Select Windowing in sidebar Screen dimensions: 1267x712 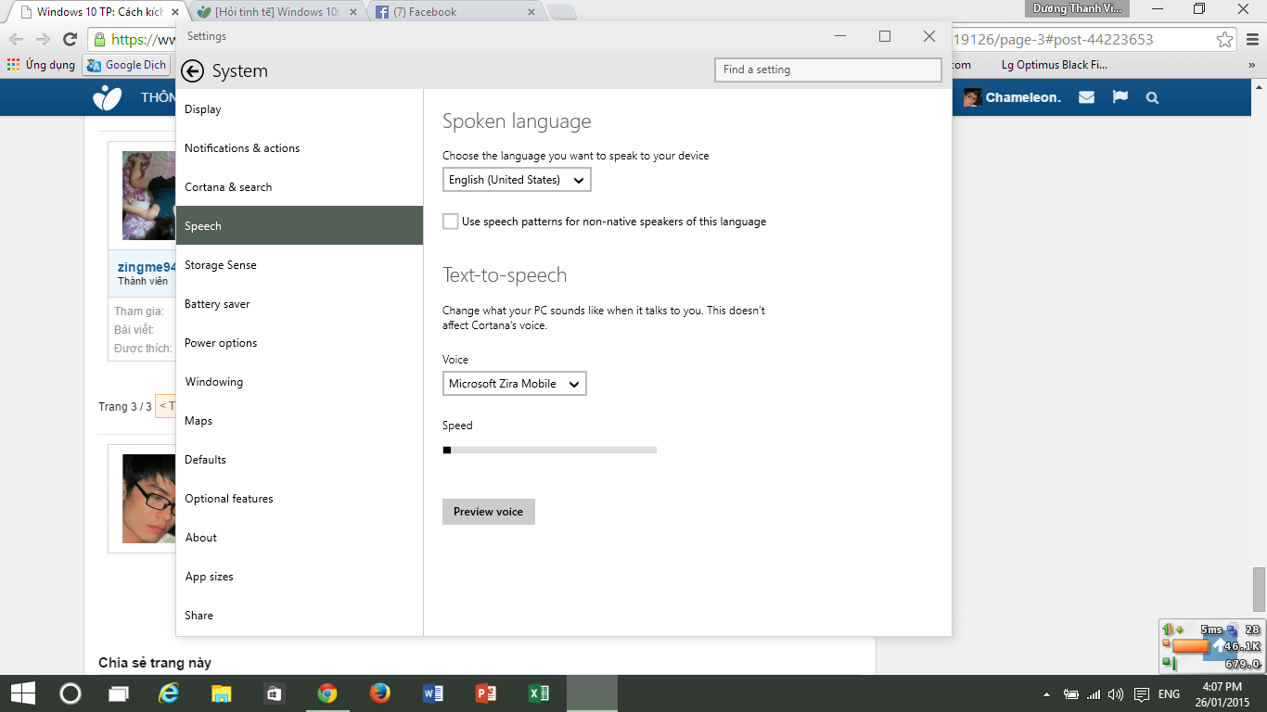300,382
